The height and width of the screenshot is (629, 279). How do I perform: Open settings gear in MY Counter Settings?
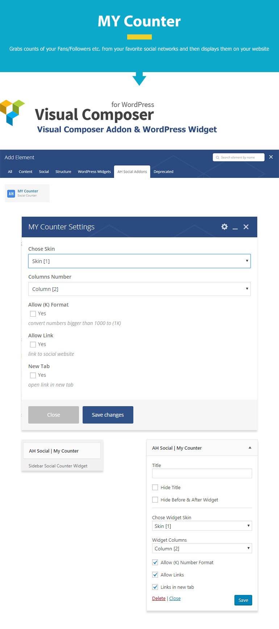(224, 227)
